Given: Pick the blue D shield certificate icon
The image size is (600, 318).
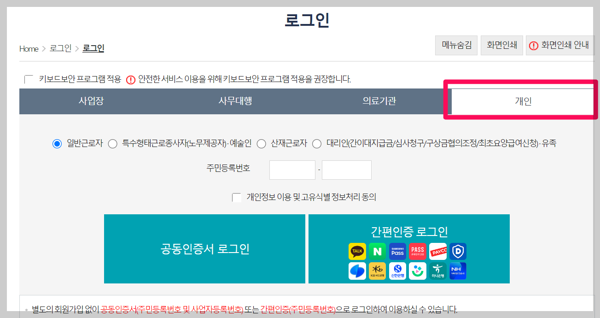Looking at the screenshot, I should coord(458,251).
